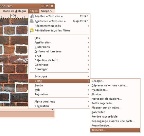Click the navigation icon below the canvas
The height and width of the screenshot is (136, 144).
(x=52, y=109)
